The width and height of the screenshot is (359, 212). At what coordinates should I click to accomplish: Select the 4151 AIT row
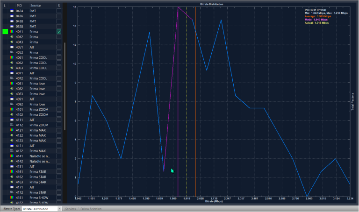(x=32, y=167)
